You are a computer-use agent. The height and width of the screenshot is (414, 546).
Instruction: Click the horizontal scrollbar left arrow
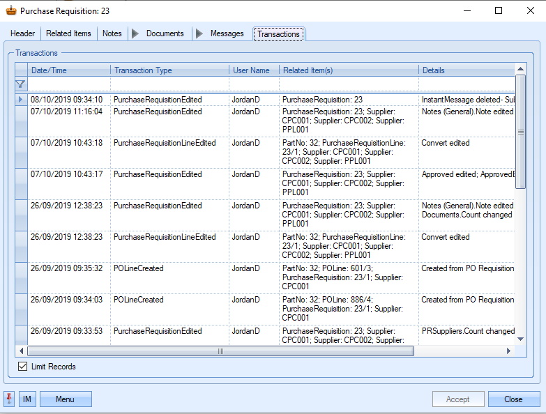21,351
